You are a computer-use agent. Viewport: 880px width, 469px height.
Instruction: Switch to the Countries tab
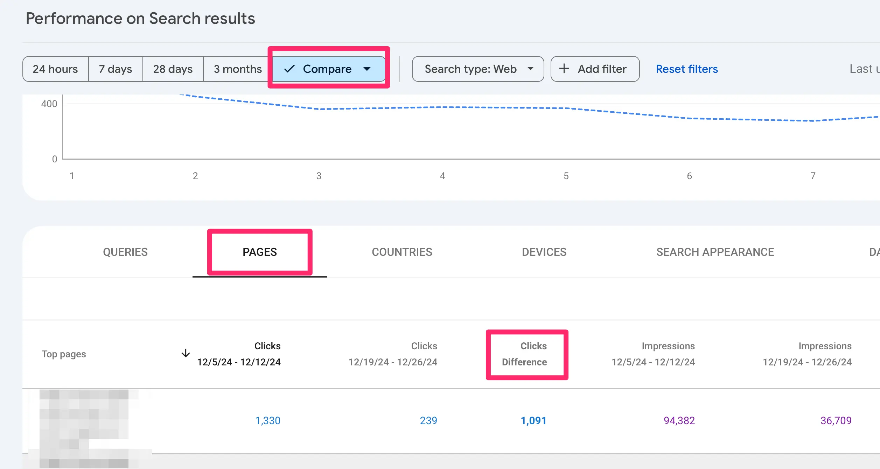point(402,252)
